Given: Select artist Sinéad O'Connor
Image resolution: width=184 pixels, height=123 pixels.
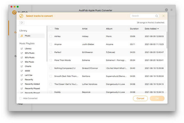Looking at the screenshot, I should tap(90, 68).
